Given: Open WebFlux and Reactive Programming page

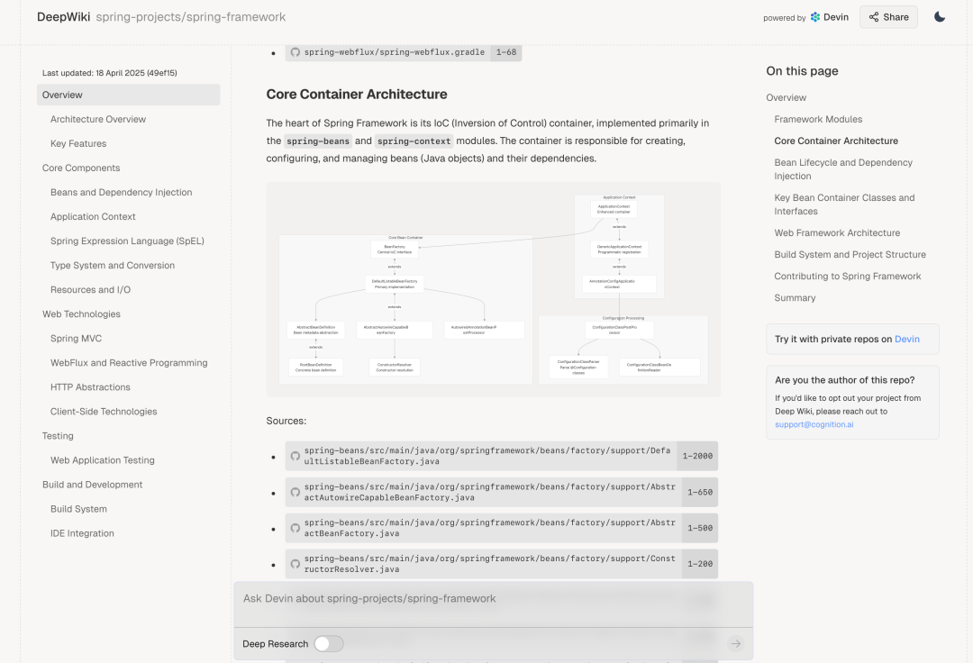Looking at the screenshot, I should (129, 363).
